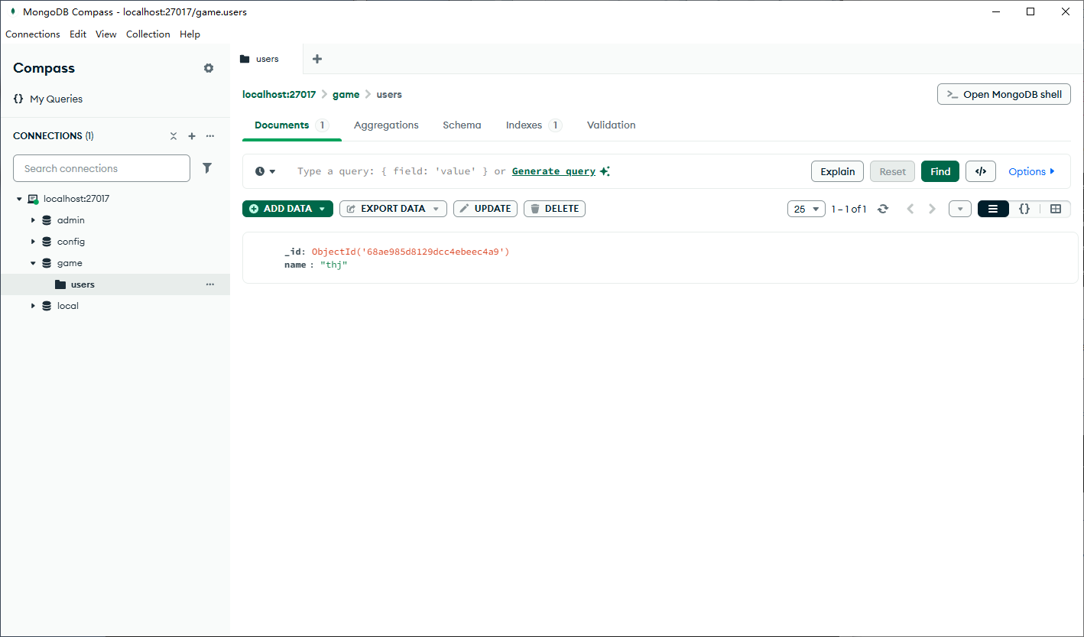Click the game database icon
Image resolution: width=1084 pixels, height=637 pixels.
pyautogui.click(x=47, y=263)
